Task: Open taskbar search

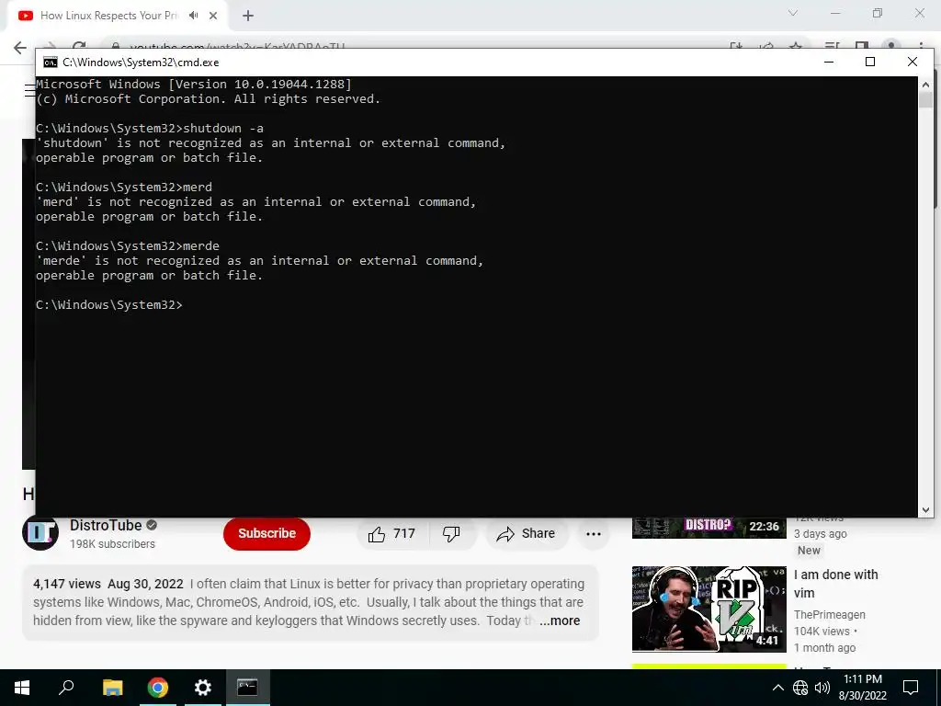Action: pyautogui.click(x=66, y=688)
